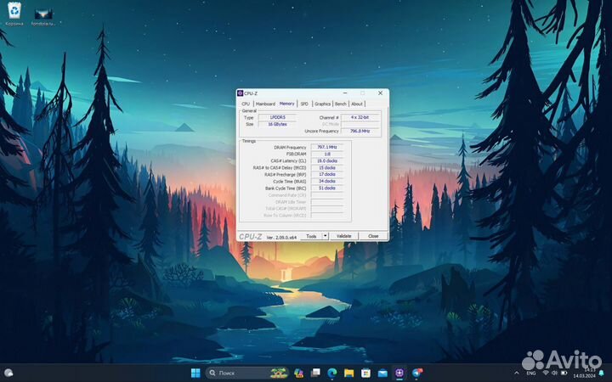Switch to the CPU tab
Viewport: 612px width, 382px height.
pos(246,104)
